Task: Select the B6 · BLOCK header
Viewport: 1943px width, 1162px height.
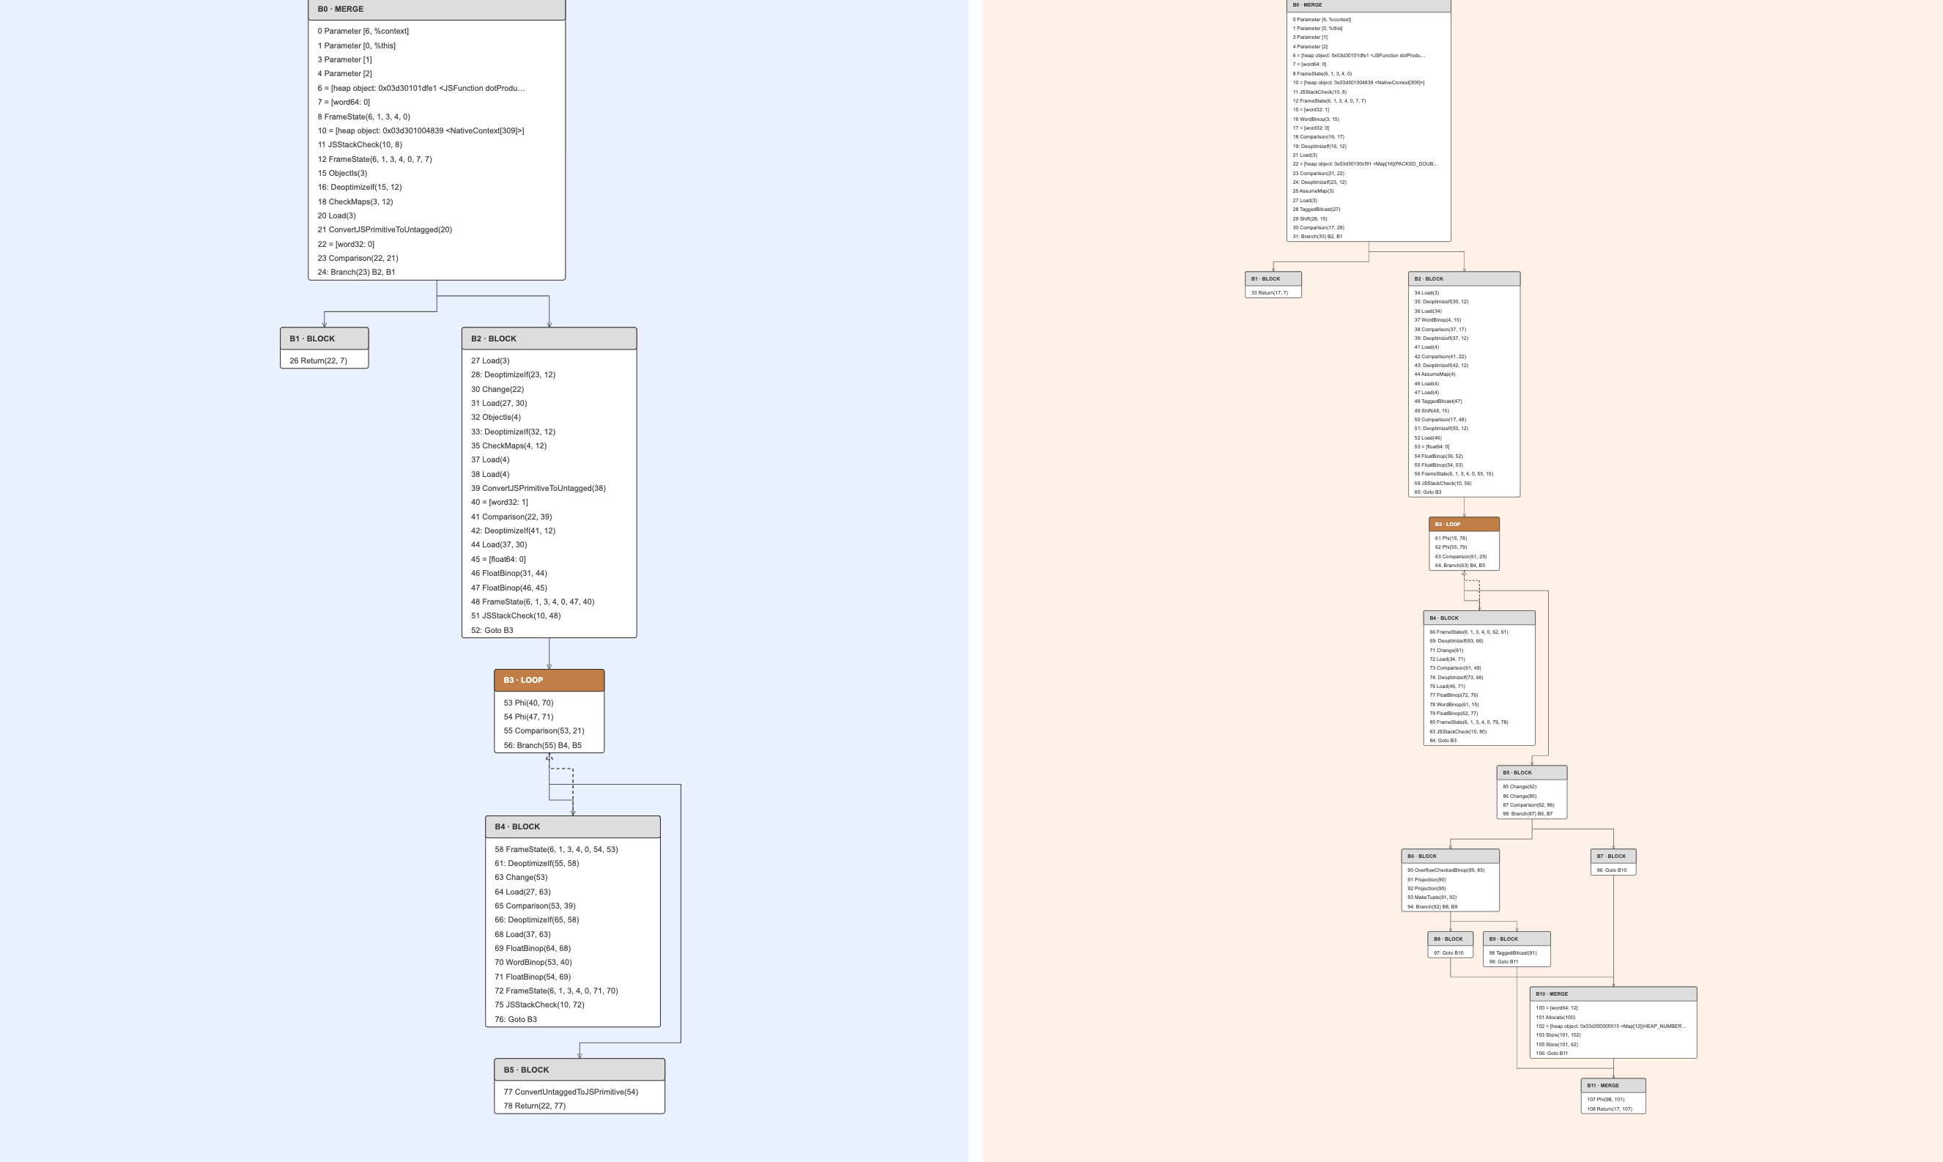Action: point(1450,856)
